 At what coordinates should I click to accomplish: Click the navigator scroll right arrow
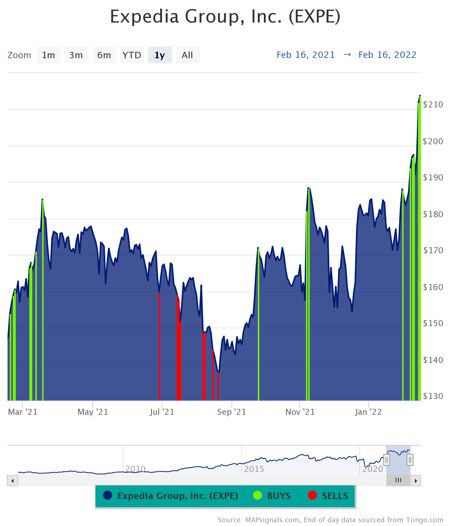tap(416, 481)
